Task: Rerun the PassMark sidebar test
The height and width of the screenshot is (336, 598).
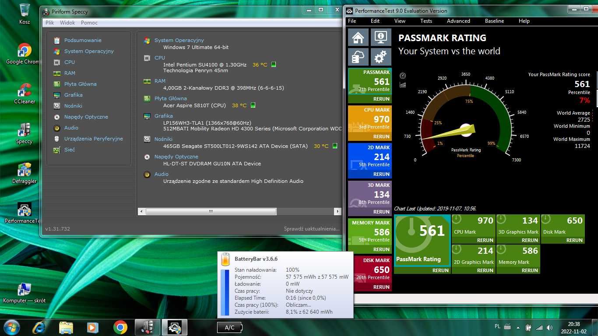Action: [x=381, y=99]
